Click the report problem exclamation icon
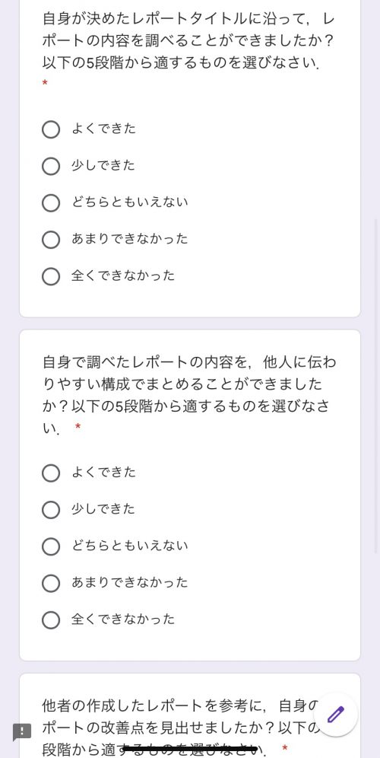This screenshot has width=380, height=758. click(22, 732)
